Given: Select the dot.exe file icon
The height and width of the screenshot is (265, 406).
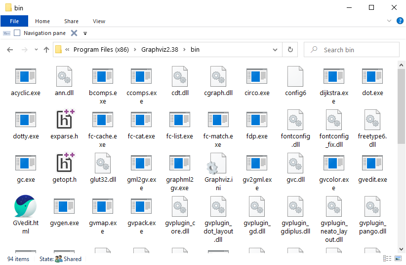Looking at the screenshot, I should click(372, 76).
